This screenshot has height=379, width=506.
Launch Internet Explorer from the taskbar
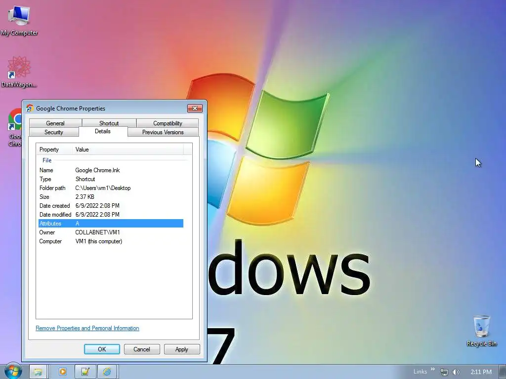[107, 372]
